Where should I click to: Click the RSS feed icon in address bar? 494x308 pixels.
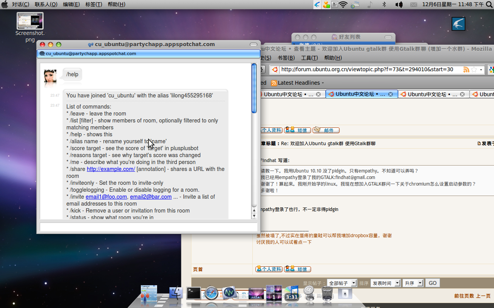pyautogui.click(x=466, y=70)
